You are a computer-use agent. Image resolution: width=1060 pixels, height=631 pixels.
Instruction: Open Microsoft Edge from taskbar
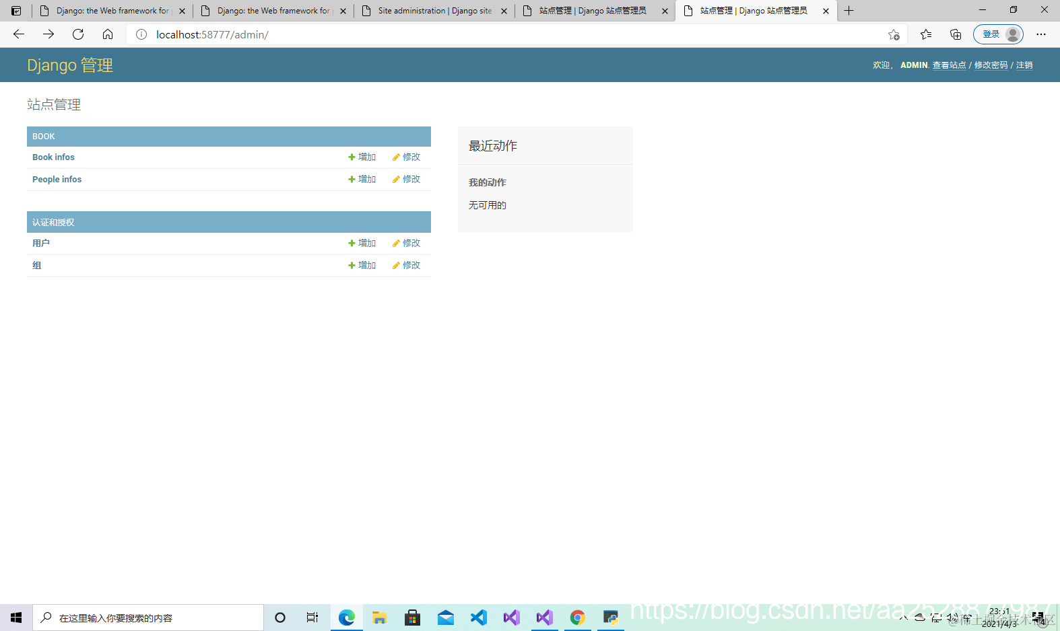point(347,618)
